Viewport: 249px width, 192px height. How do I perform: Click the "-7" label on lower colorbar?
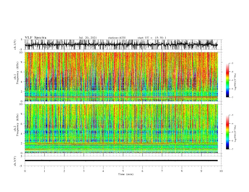pyautogui.click(x=232, y=149)
